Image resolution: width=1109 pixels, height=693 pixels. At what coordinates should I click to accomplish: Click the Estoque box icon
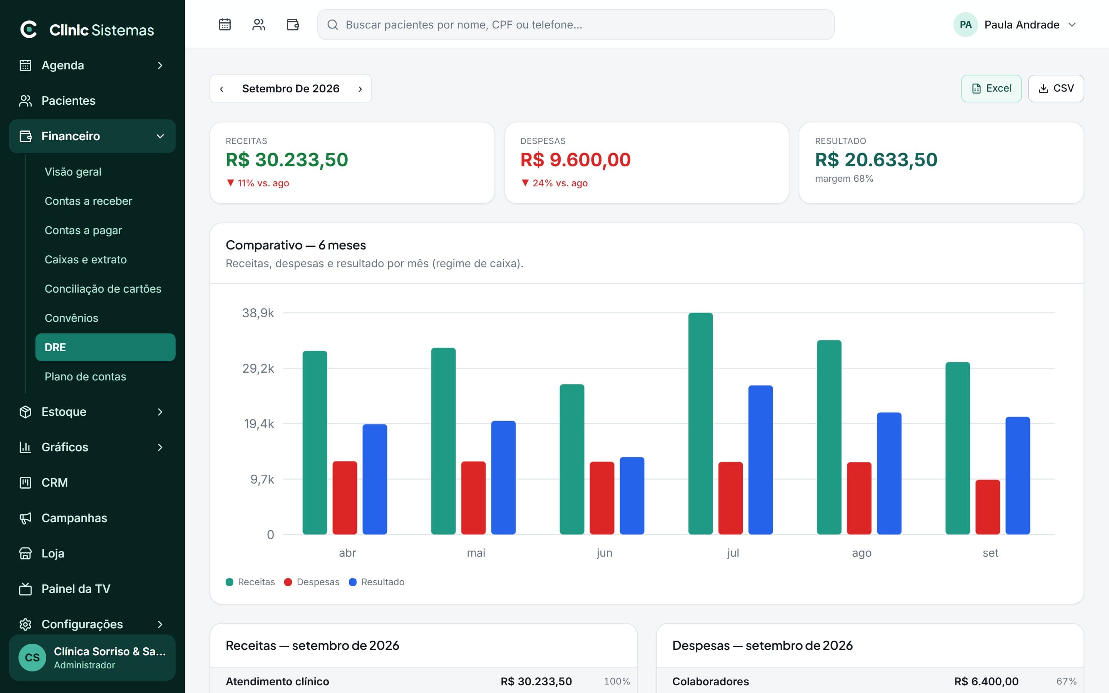point(26,412)
